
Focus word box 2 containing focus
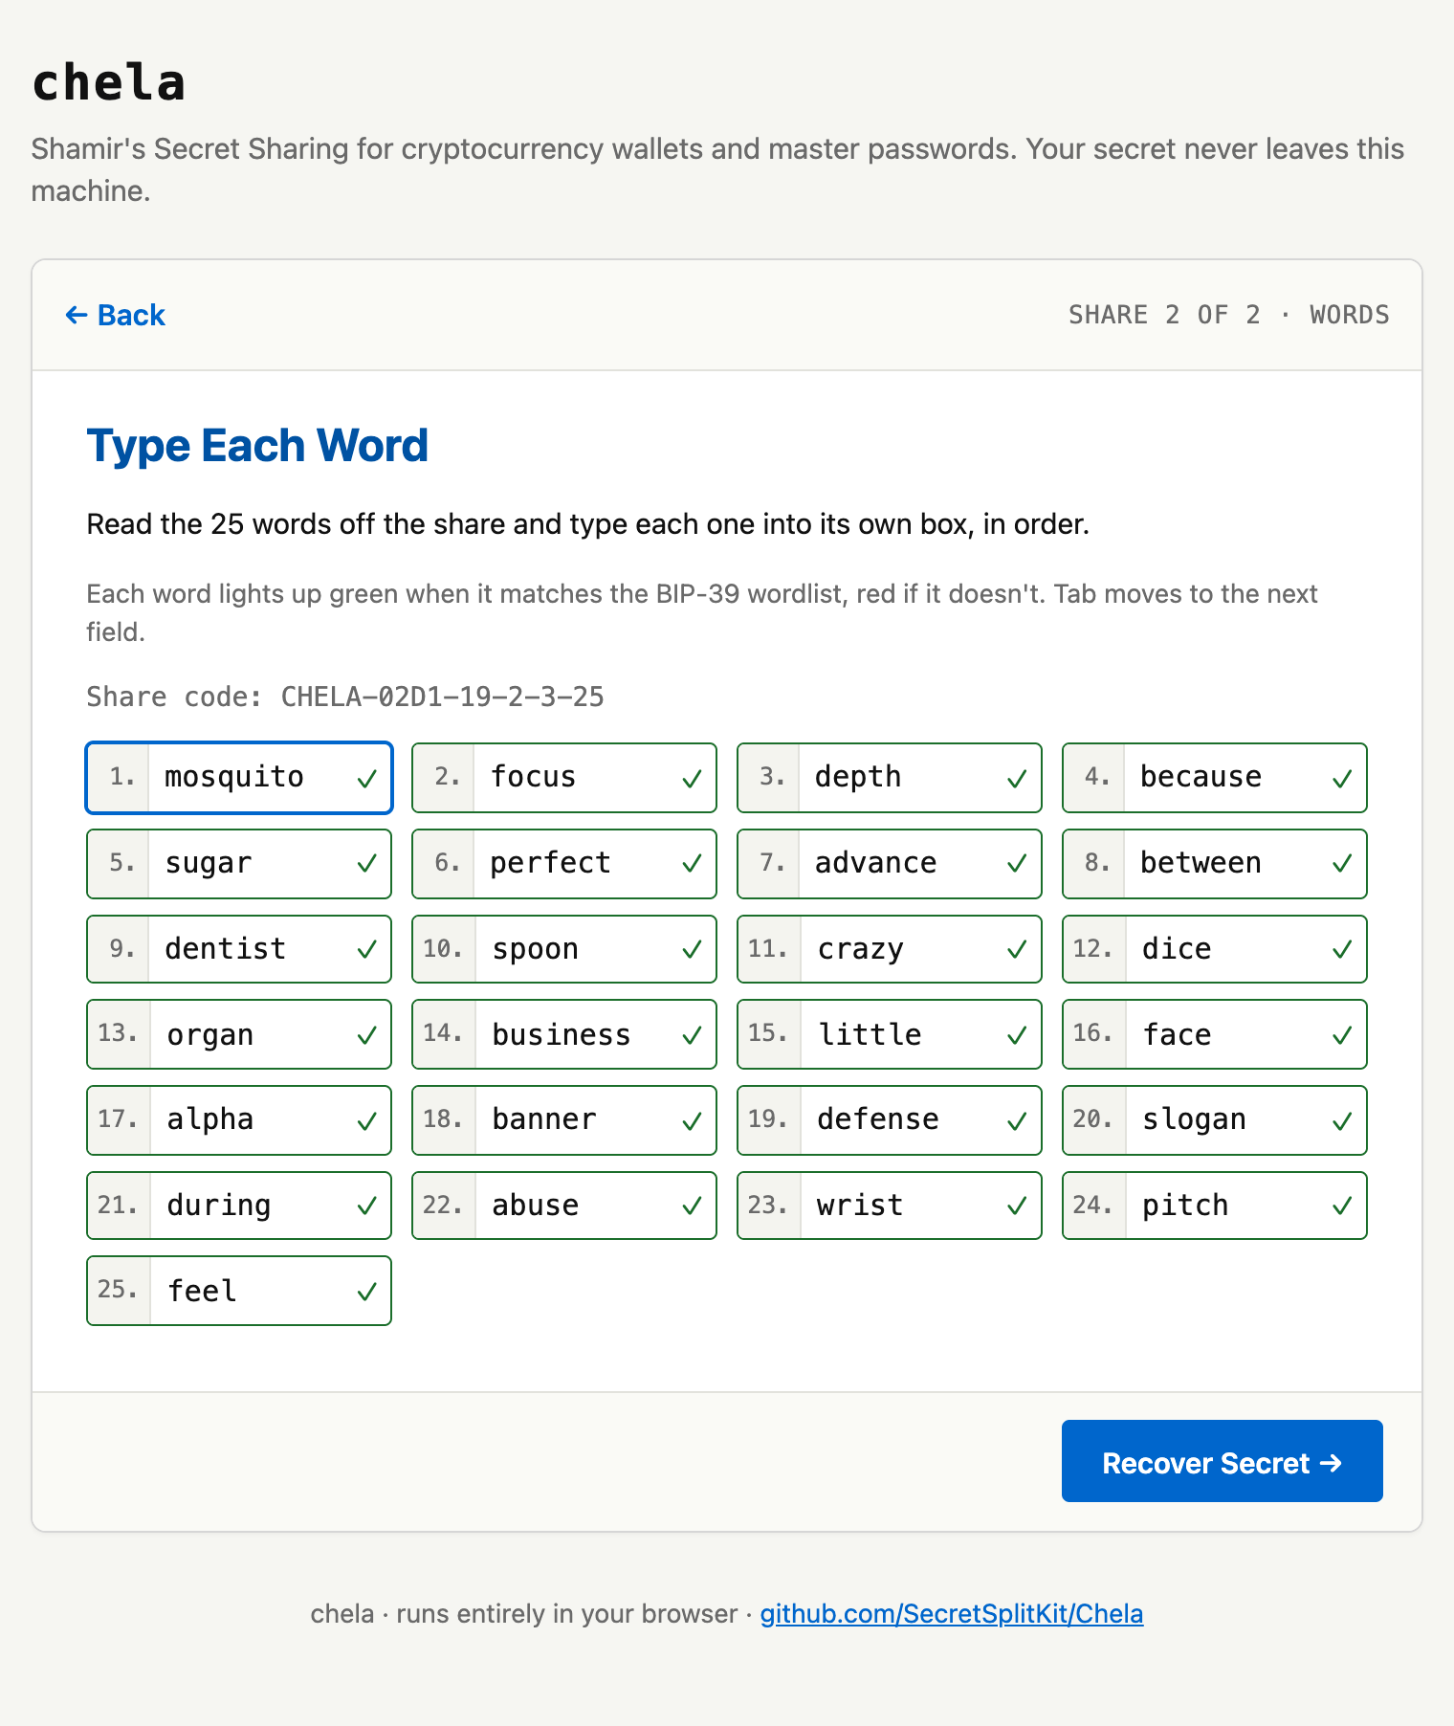click(x=564, y=778)
